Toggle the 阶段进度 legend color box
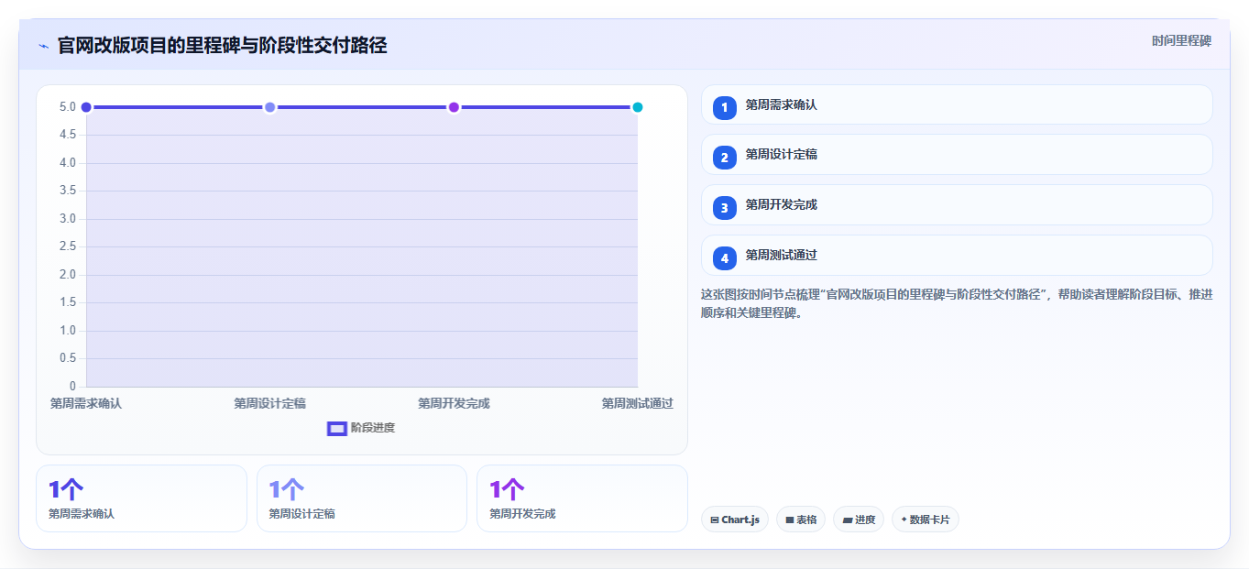Screen dimensions: 1249x569 pyautogui.click(x=337, y=428)
